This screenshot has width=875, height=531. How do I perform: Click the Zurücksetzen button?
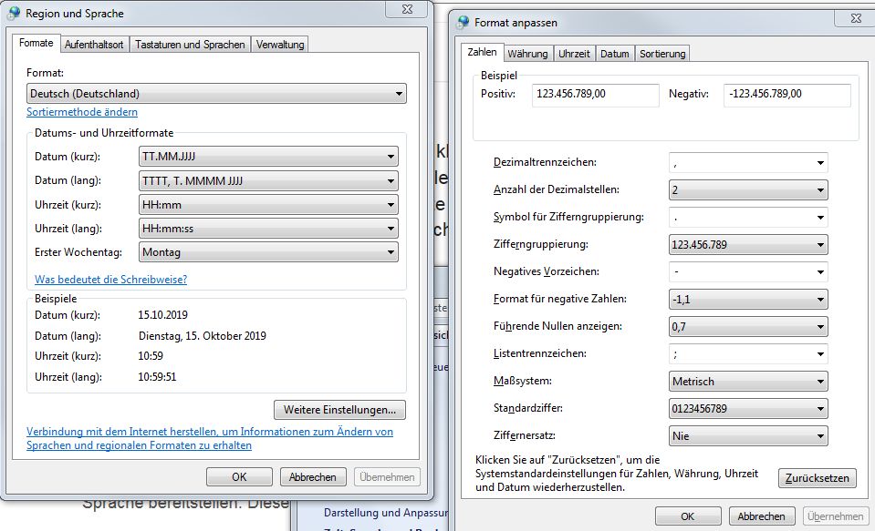pyautogui.click(x=817, y=478)
